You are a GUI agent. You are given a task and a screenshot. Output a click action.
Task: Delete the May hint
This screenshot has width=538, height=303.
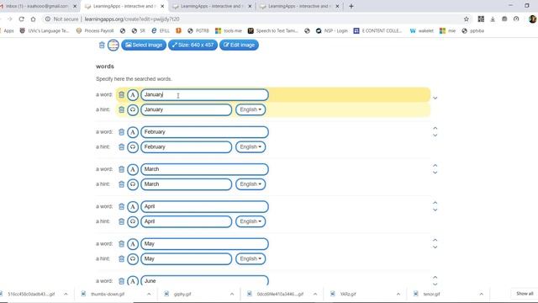point(121,258)
